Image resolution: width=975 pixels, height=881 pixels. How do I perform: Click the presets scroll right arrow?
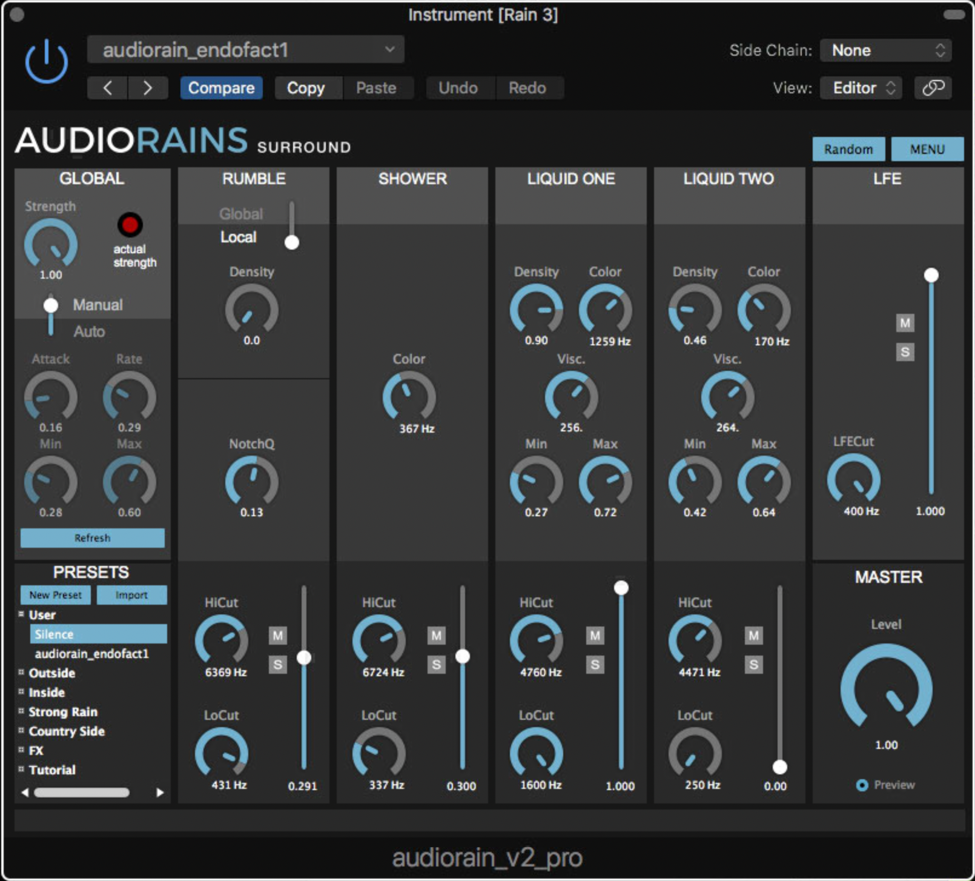[x=160, y=793]
